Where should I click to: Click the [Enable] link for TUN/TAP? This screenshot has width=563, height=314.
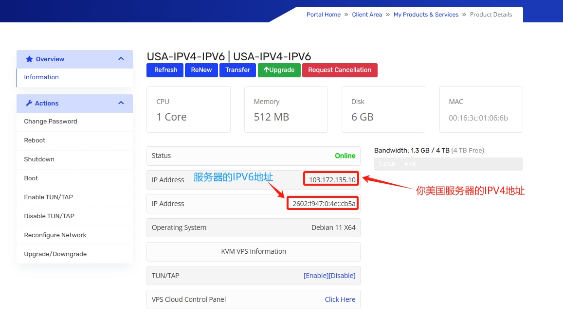point(316,276)
